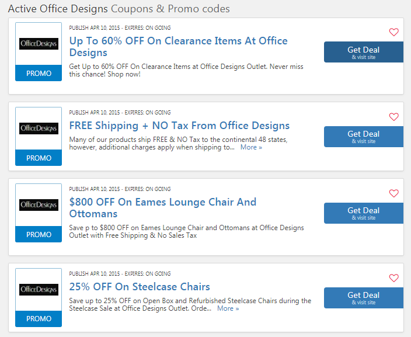Favorite the $800 OFF Eames deal heart
The height and width of the screenshot is (337, 411).
[x=393, y=193]
